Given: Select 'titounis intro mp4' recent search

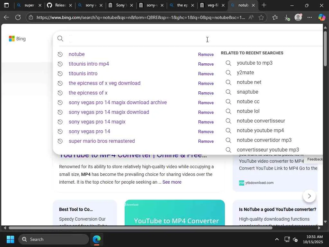Looking at the screenshot, I should [89, 64].
